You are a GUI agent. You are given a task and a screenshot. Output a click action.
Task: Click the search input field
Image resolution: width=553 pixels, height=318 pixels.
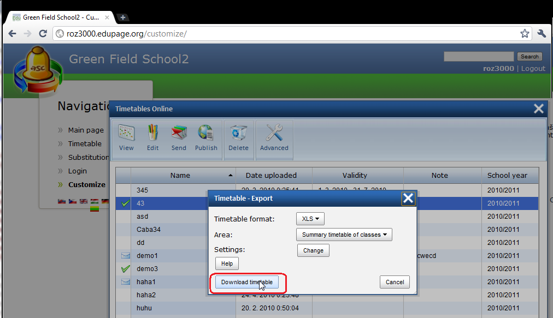(x=478, y=56)
